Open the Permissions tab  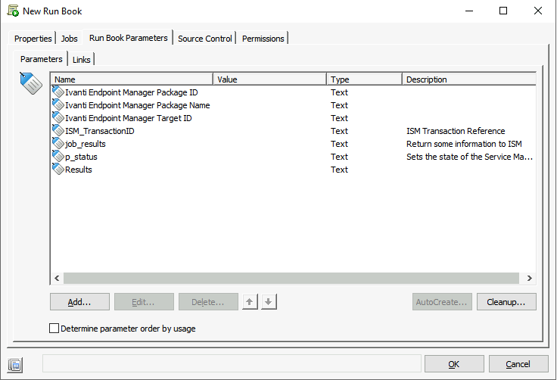tap(263, 39)
